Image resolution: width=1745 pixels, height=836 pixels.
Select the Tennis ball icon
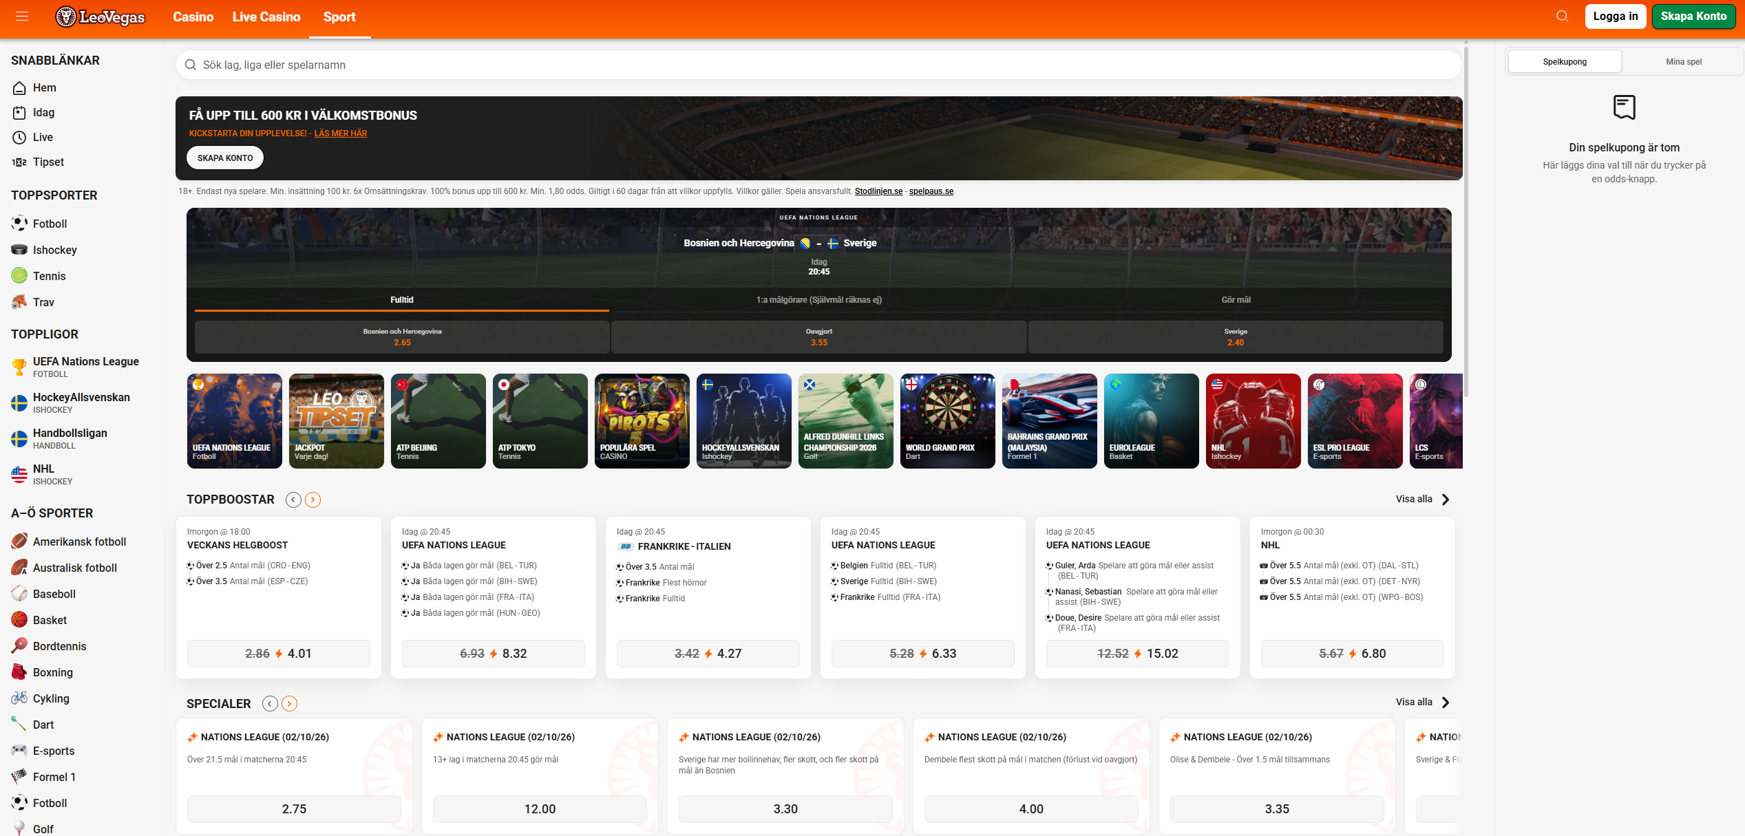pos(19,276)
